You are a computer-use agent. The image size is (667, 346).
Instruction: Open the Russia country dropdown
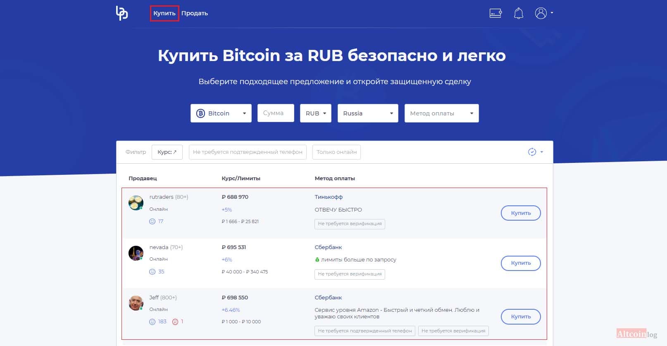tap(368, 113)
